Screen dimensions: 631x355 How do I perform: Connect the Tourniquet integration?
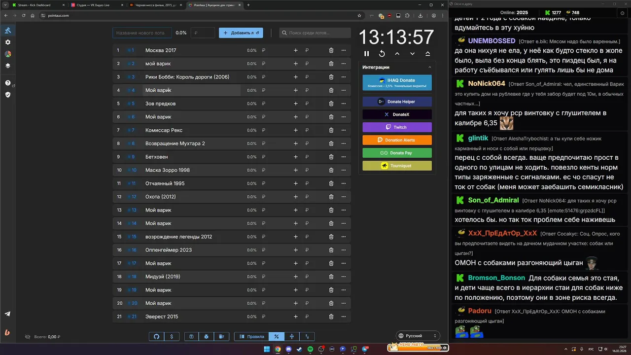[x=397, y=166]
